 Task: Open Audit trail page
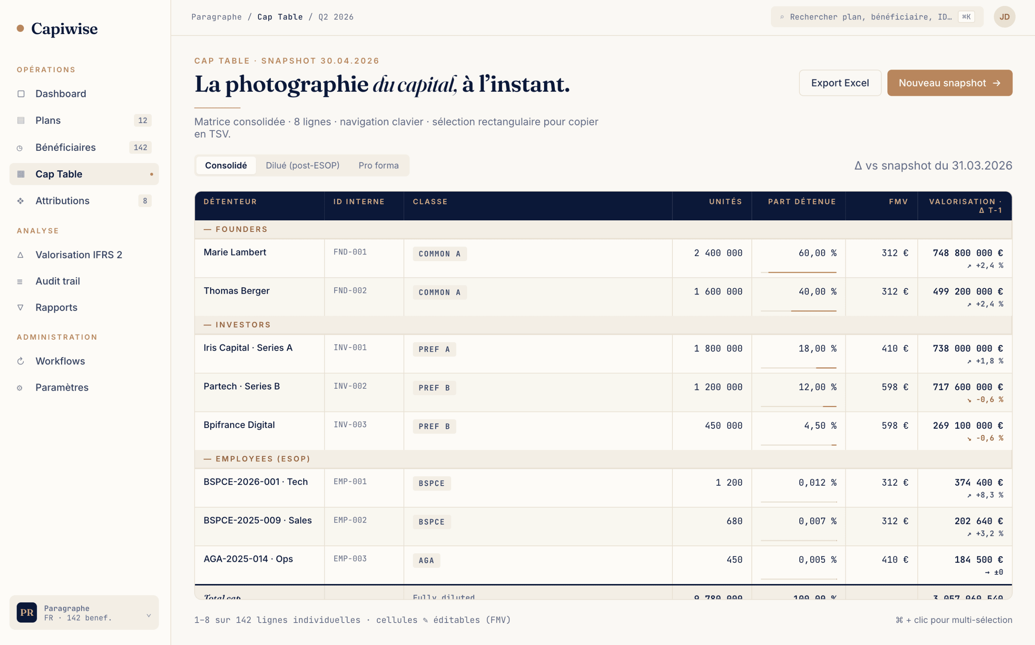tap(84, 281)
